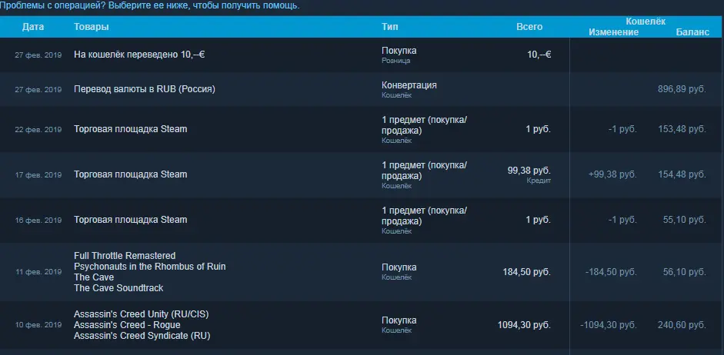Click the balance '240,60 руб.'

click(682, 325)
